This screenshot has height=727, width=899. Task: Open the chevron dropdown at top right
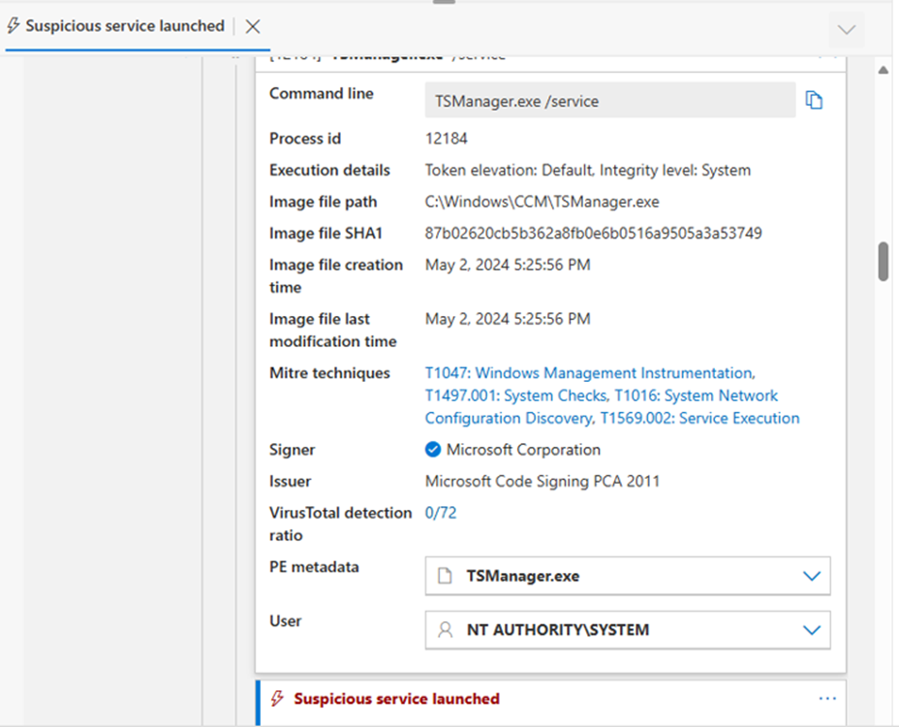point(847,30)
